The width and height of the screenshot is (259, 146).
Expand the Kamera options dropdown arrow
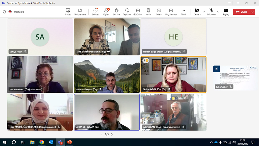204,12
